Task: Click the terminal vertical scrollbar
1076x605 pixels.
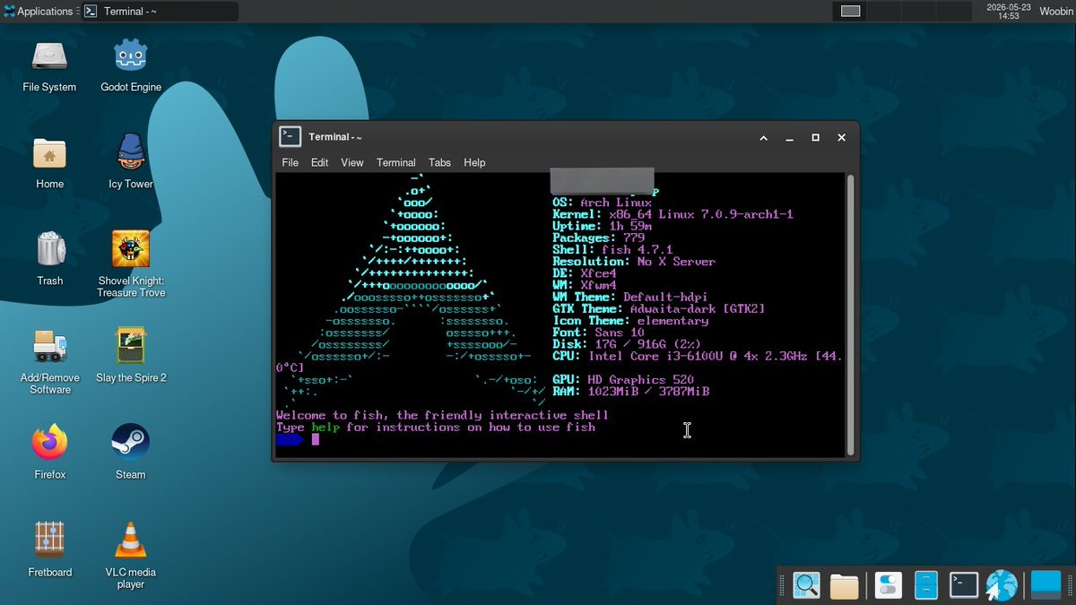Action: (x=850, y=315)
